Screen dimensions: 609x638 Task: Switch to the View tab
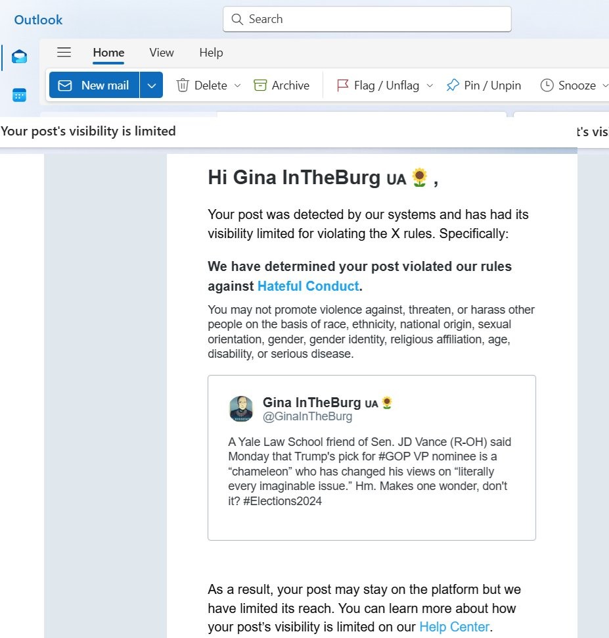point(162,53)
